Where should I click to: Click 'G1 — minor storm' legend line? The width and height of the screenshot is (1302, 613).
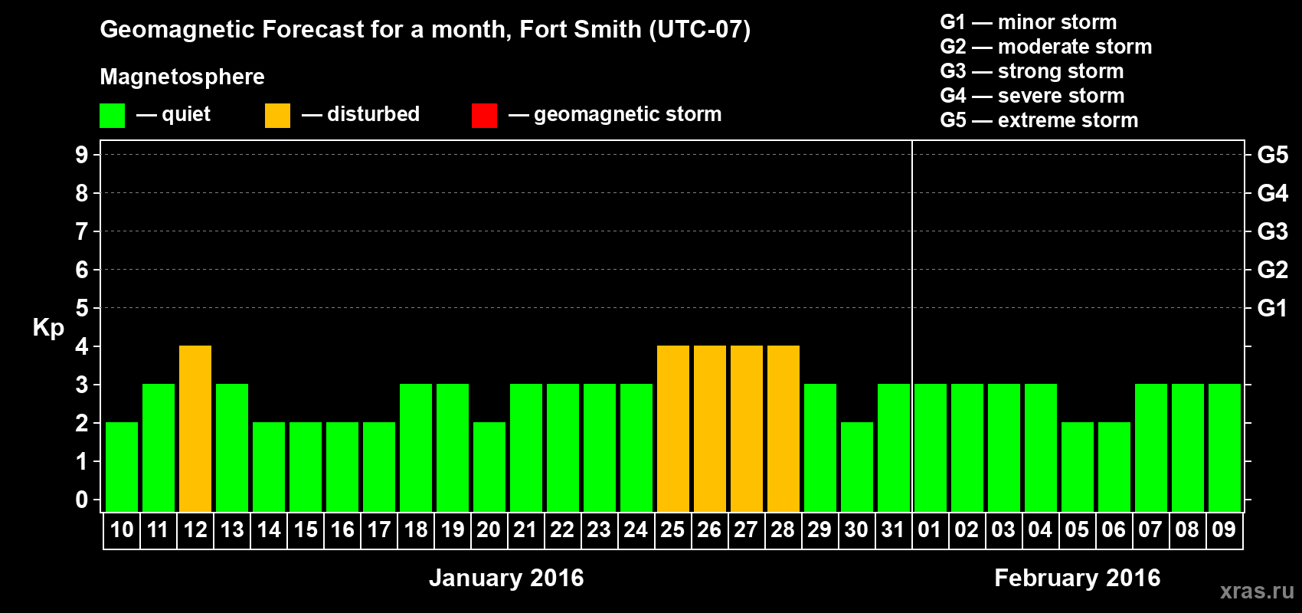coord(1029,22)
